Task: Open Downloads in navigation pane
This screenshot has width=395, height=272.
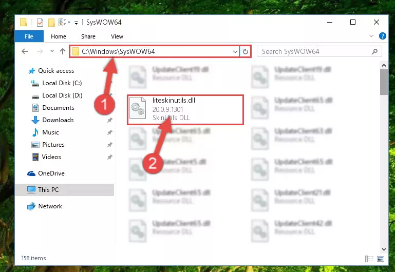Action: tap(58, 120)
